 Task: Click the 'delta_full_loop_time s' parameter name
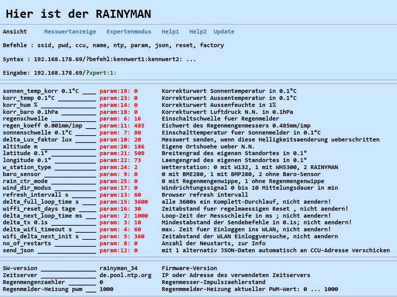pyautogui.click(x=41, y=202)
